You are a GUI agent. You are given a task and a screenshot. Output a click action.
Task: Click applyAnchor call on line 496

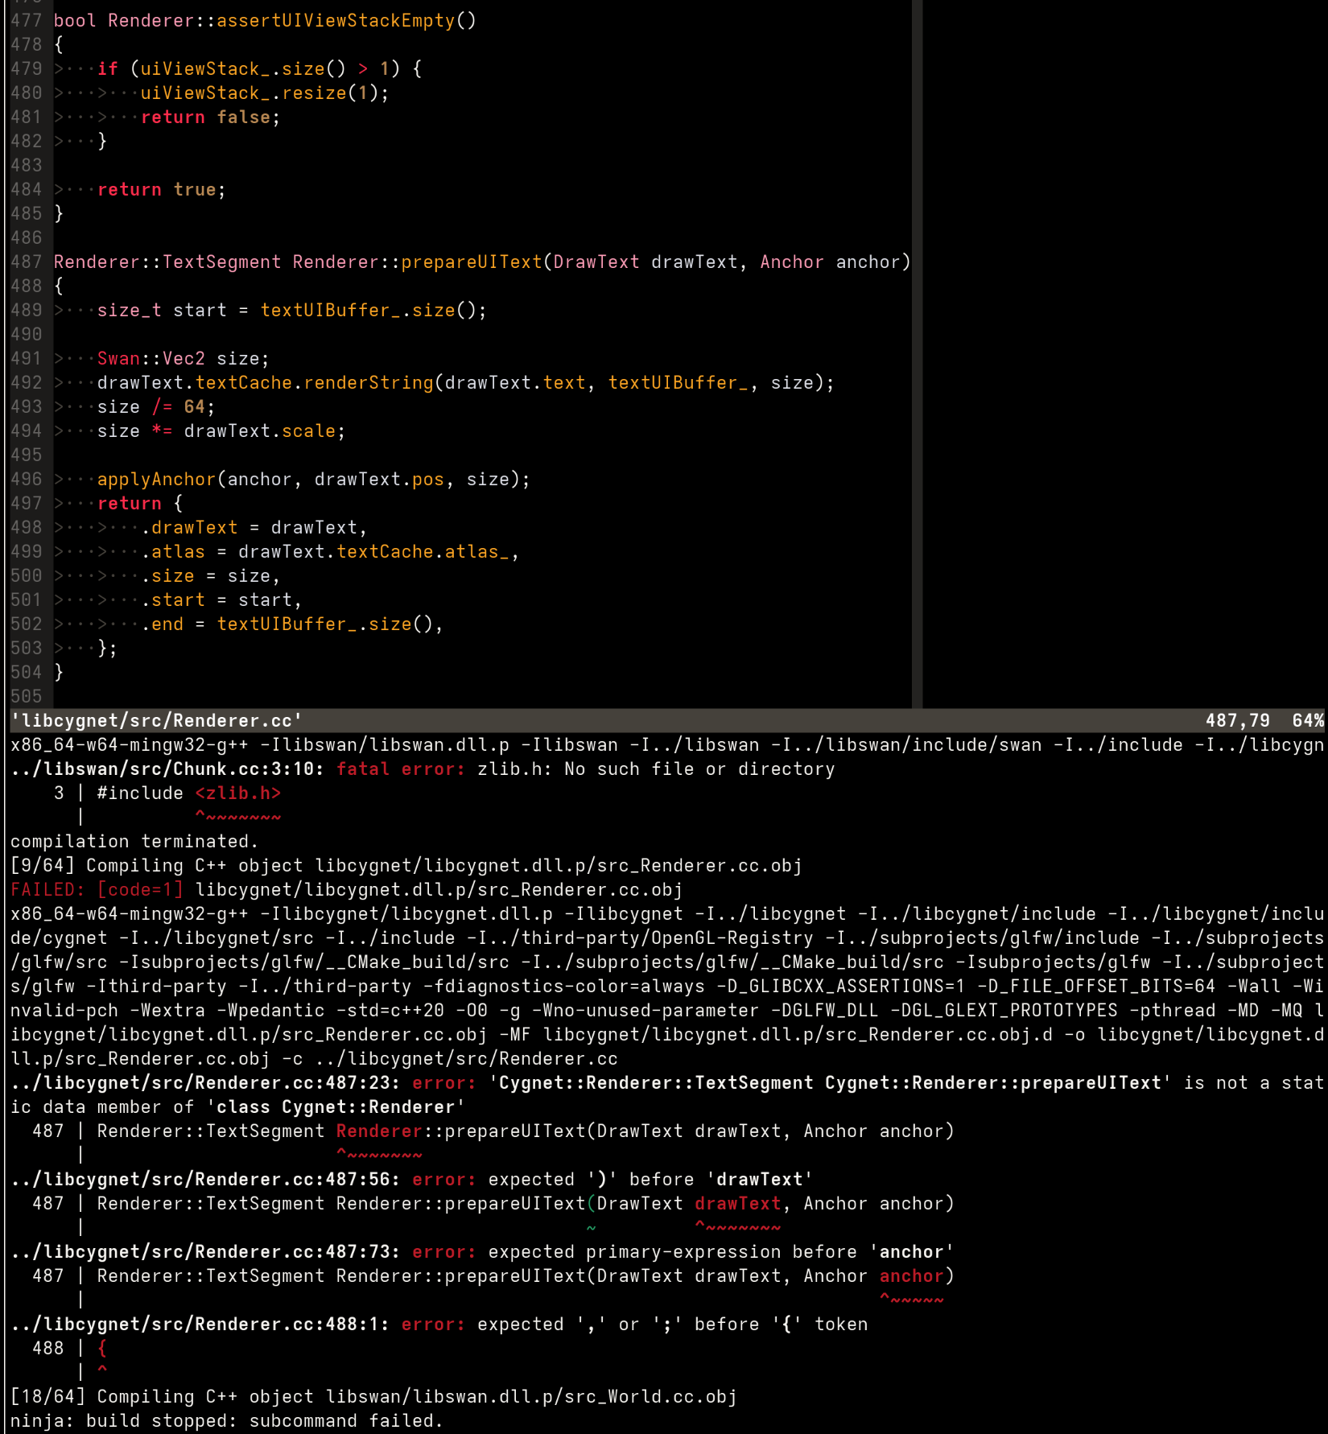(156, 479)
